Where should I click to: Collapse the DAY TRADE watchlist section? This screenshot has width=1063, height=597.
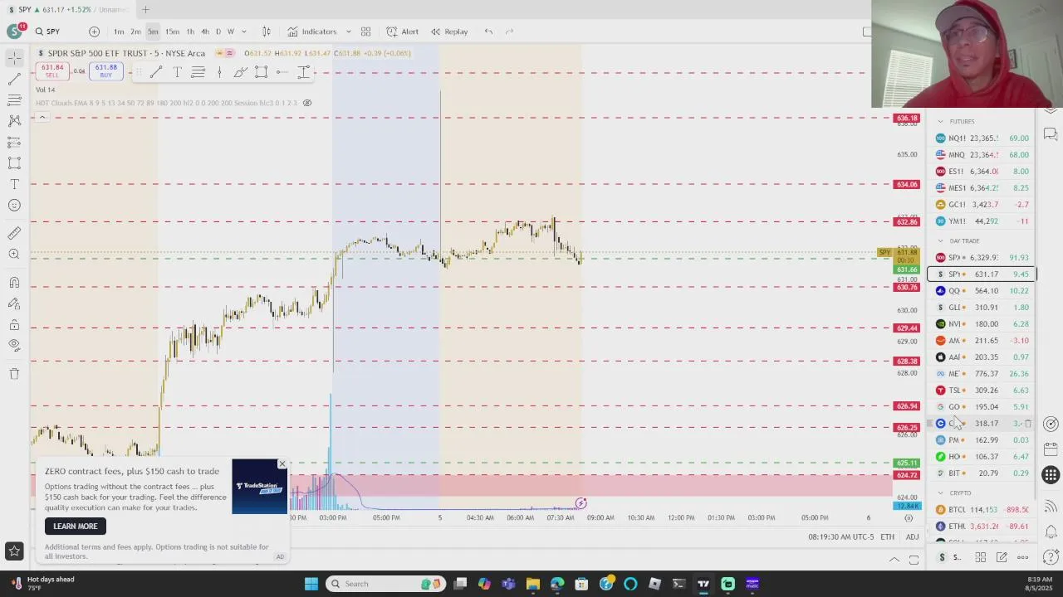(940, 241)
